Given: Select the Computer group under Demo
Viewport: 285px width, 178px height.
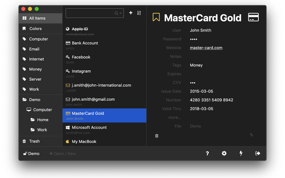Looking at the screenshot, I should [41, 110].
